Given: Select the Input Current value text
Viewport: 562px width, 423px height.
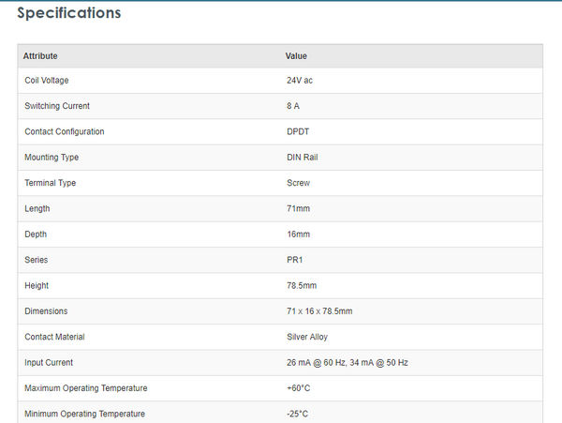Looking at the screenshot, I should [x=348, y=362].
